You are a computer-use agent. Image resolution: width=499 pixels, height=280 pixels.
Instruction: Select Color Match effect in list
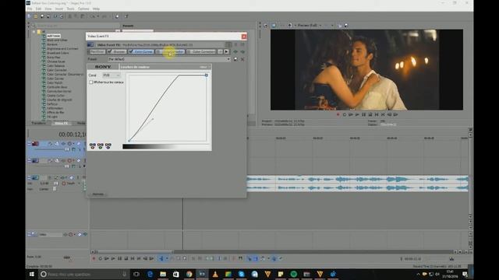[x=55, y=82]
